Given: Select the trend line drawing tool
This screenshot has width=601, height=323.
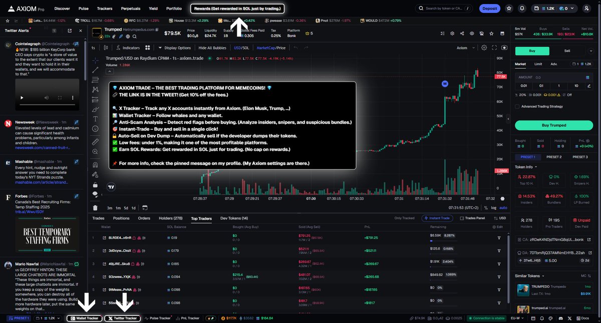Looking at the screenshot, I should [95, 70].
